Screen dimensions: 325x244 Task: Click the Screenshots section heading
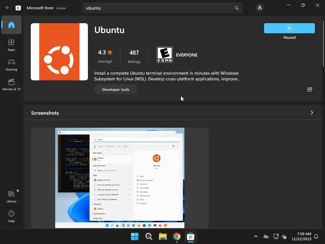pos(45,113)
